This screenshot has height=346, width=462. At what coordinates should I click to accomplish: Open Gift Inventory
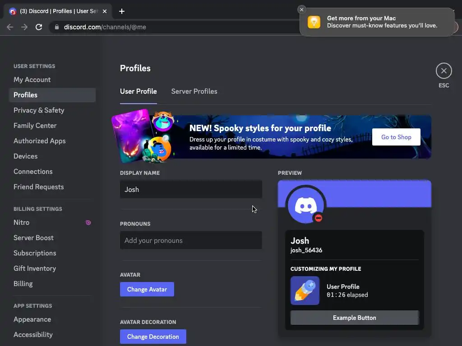(x=52, y=269)
